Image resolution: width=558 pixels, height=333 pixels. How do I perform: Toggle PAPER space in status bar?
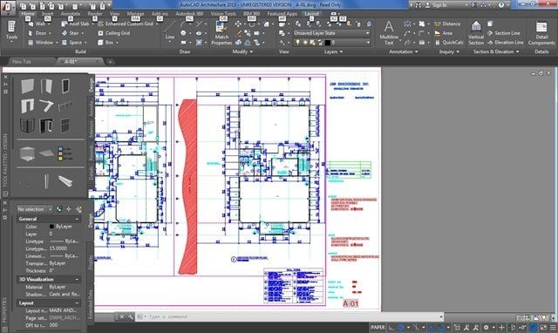tap(378, 327)
